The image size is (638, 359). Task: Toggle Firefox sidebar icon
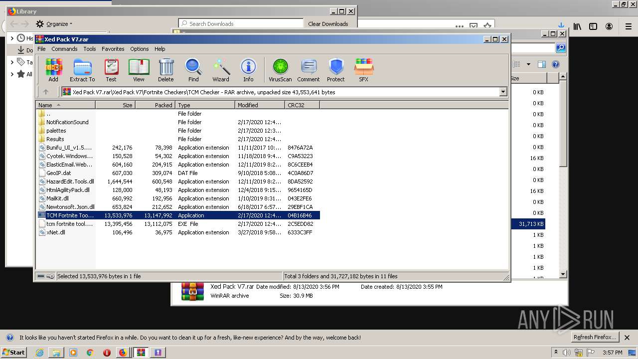click(x=593, y=26)
